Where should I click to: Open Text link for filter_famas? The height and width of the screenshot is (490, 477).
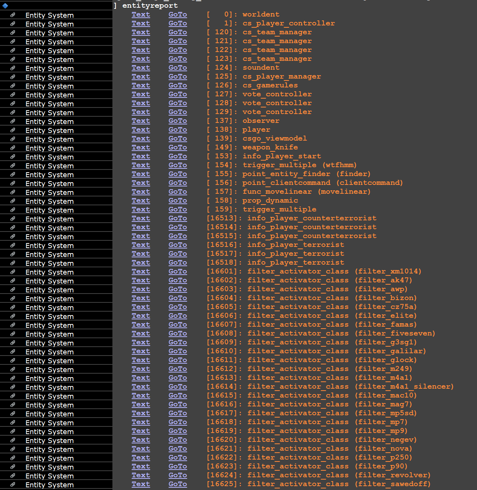(x=141, y=325)
